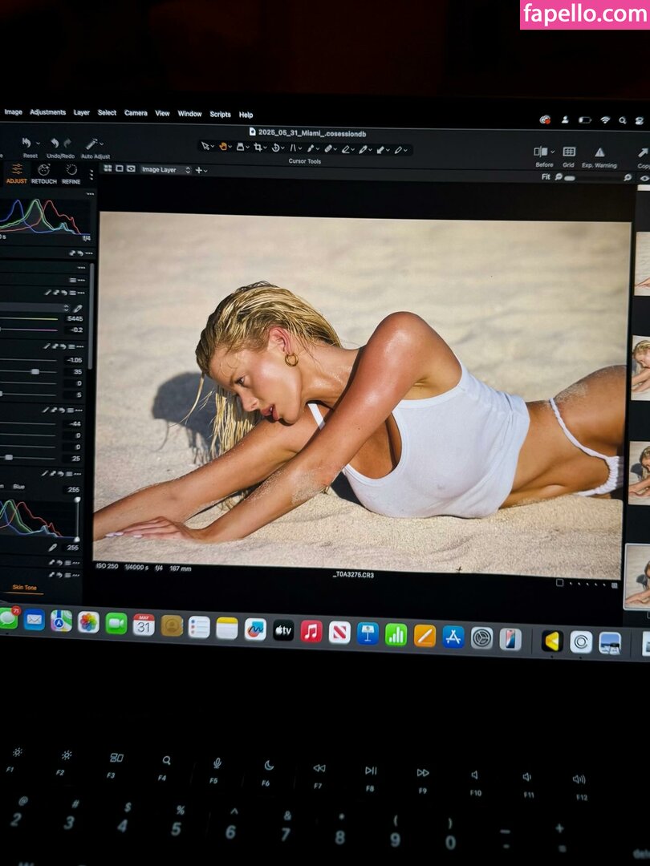The image size is (650, 866).
Task: Pick white balance with the eyedropper
Action: point(78,308)
